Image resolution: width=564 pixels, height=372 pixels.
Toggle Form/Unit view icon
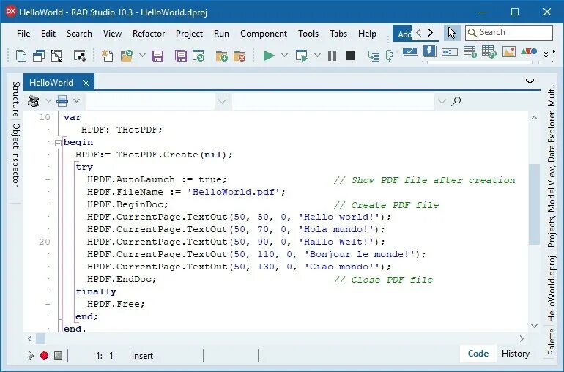(x=56, y=56)
